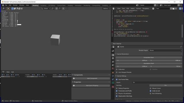
Task: Open the text editor's editor type selector
Action: (114, 9)
